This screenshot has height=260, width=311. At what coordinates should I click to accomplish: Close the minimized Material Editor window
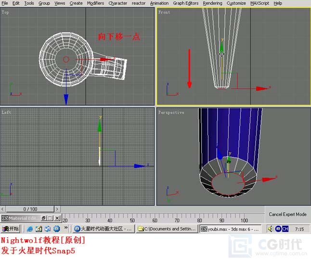57,218
